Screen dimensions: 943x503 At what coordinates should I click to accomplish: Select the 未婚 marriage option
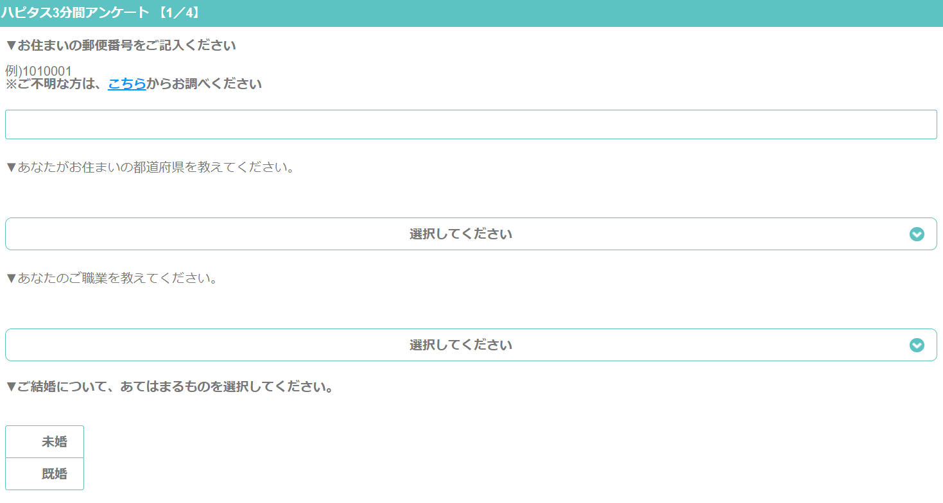(44, 442)
